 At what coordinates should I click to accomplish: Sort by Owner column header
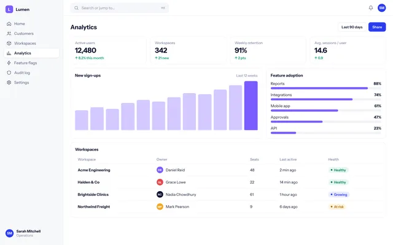click(x=161, y=159)
